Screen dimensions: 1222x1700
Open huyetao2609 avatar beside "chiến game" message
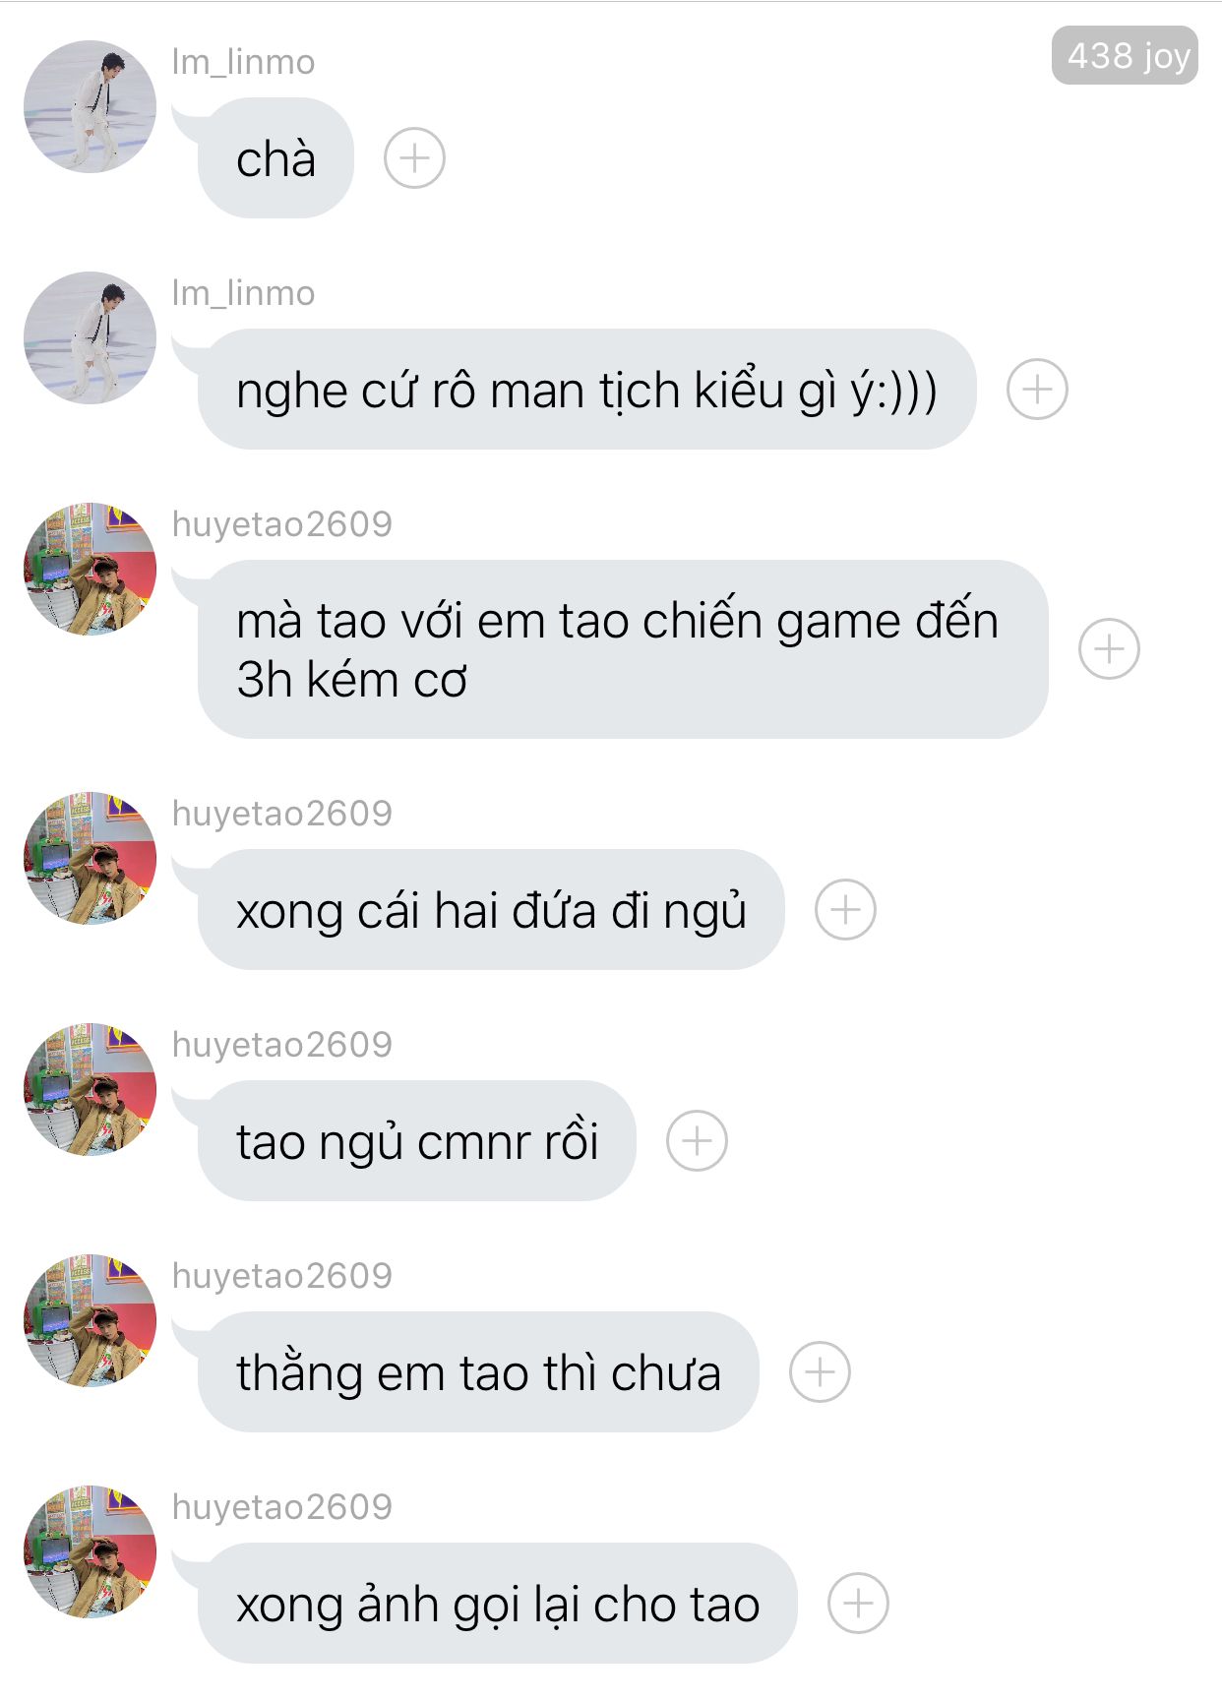tap(90, 569)
